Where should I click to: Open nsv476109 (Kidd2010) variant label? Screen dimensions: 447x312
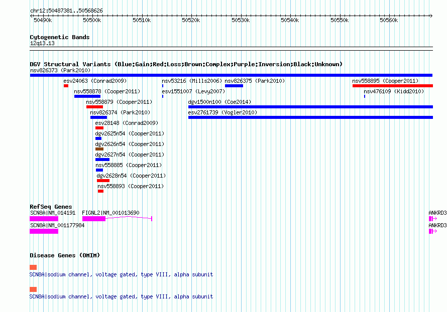(x=394, y=91)
